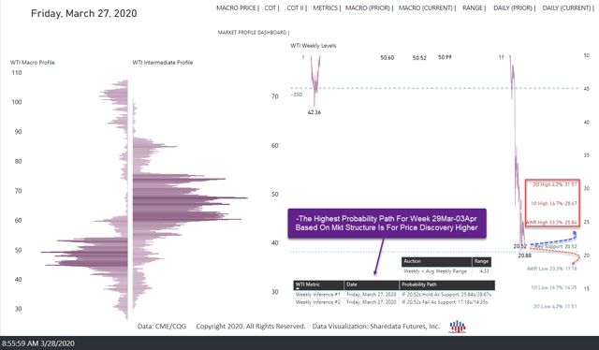Image resolution: width=599 pixels, height=350 pixels.
Task: Select the 'Weekly < Avg Weekly Range' cell
Action: coord(435,271)
